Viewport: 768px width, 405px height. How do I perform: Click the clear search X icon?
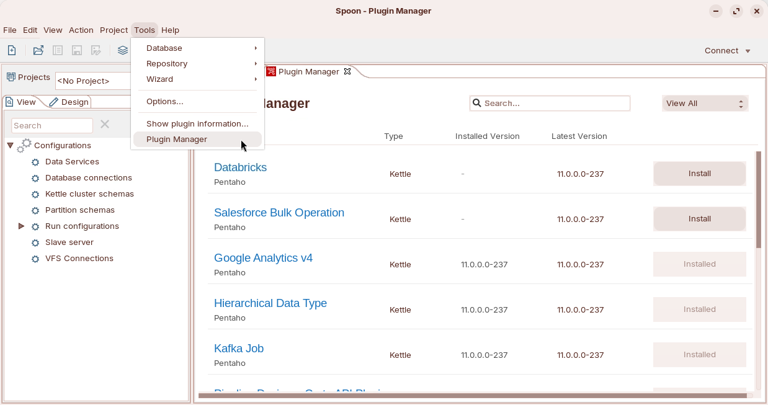(105, 125)
